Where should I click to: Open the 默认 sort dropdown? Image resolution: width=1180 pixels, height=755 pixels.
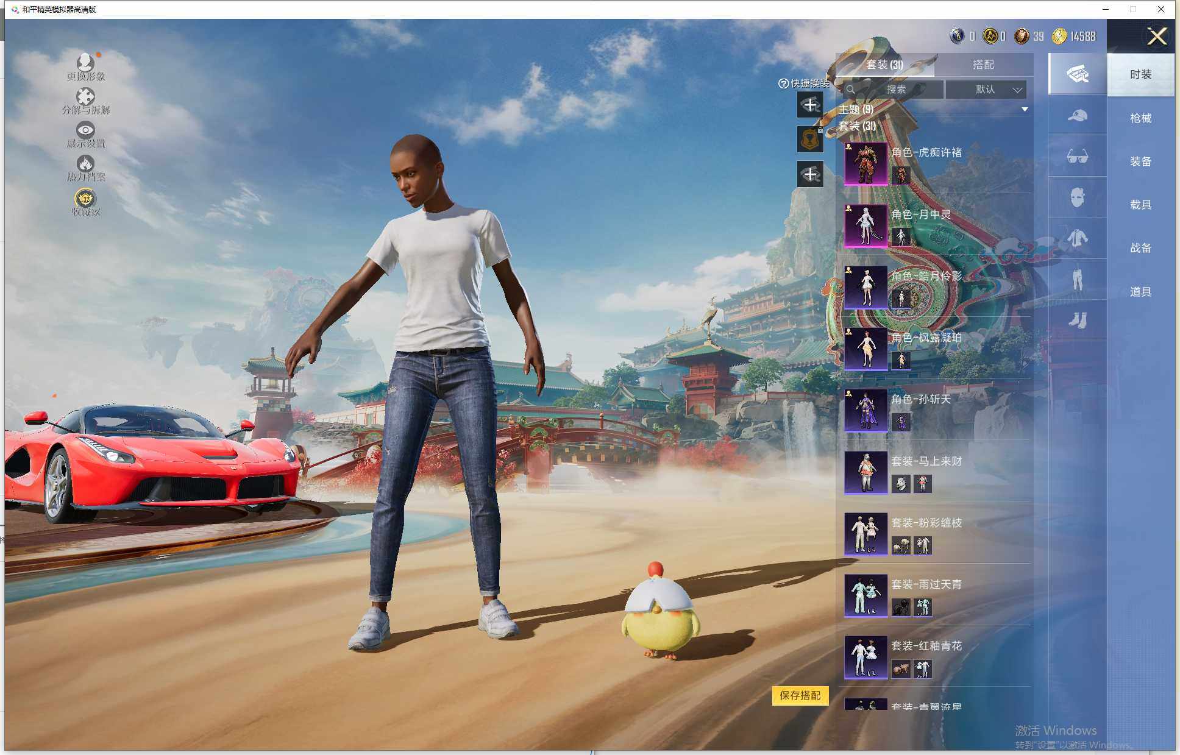pos(986,90)
